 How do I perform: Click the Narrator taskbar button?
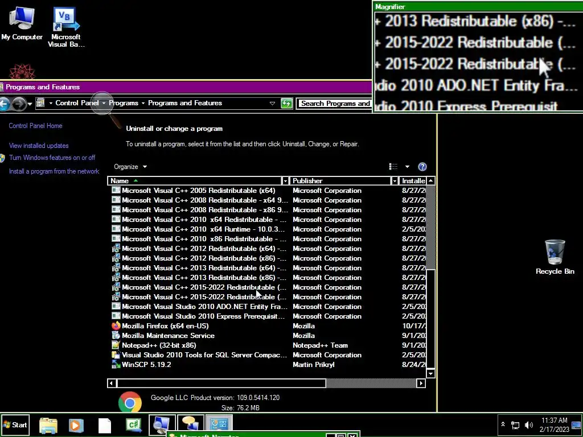point(190,424)
